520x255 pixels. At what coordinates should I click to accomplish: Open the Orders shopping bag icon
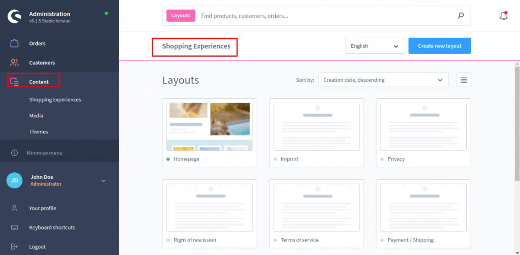14,43
